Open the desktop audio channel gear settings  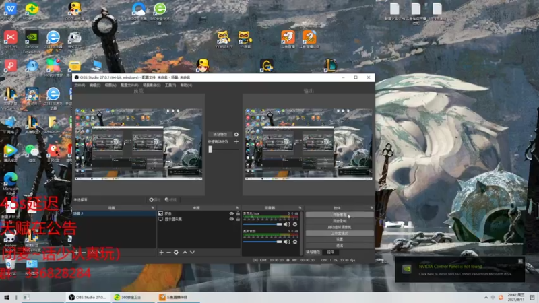point(295,242)
